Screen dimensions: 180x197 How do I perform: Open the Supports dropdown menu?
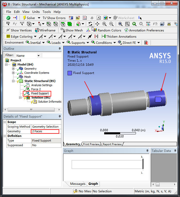point(78,43)
